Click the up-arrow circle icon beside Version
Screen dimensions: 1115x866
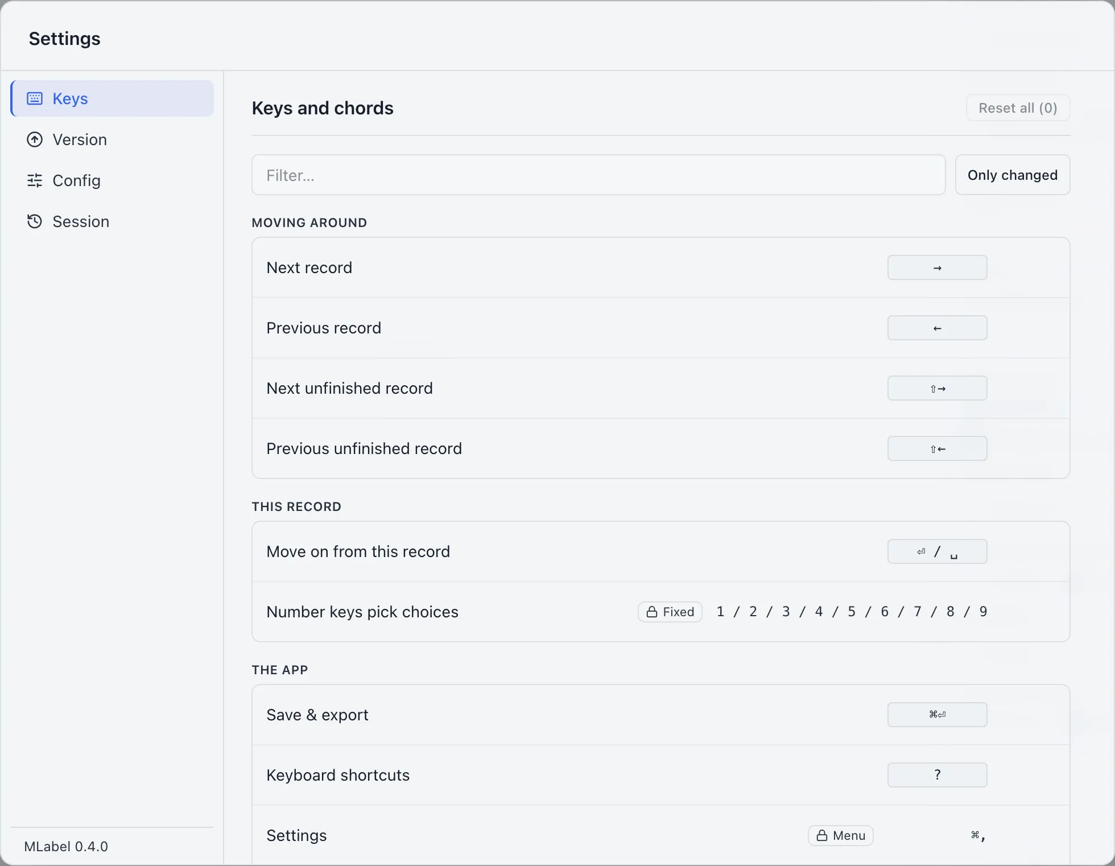[x=35, y=139]
